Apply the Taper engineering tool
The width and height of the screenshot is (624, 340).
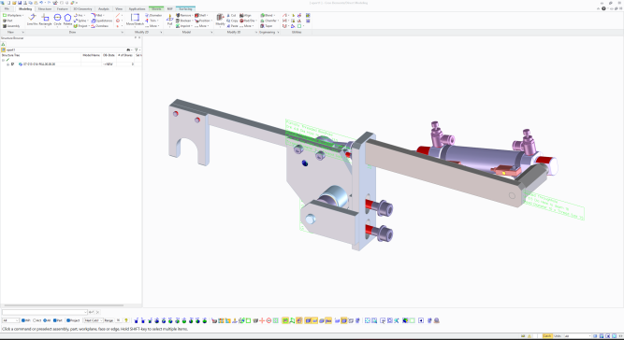(x=267, y=26)
